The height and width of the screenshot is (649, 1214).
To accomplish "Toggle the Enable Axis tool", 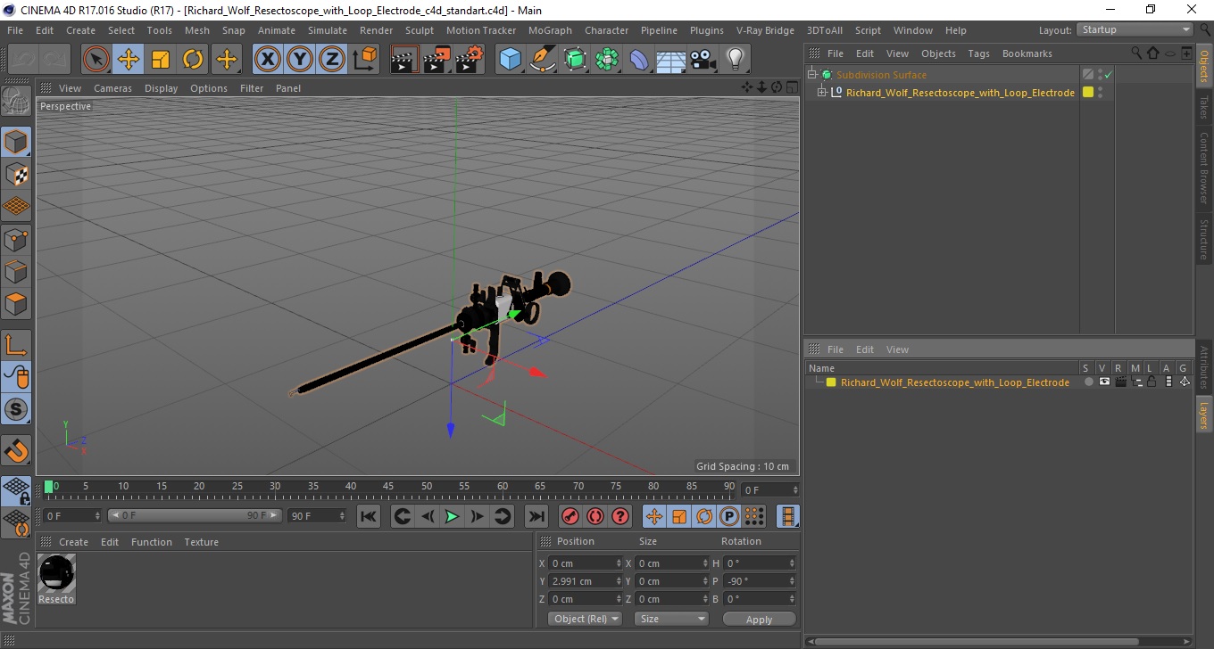I will click(16, 345).
